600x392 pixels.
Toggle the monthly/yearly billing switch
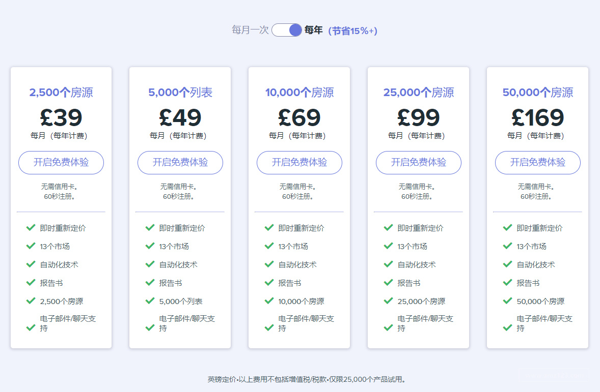click(287, 30)
